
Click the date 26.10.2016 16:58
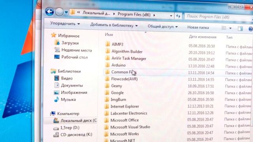(201, 93)
